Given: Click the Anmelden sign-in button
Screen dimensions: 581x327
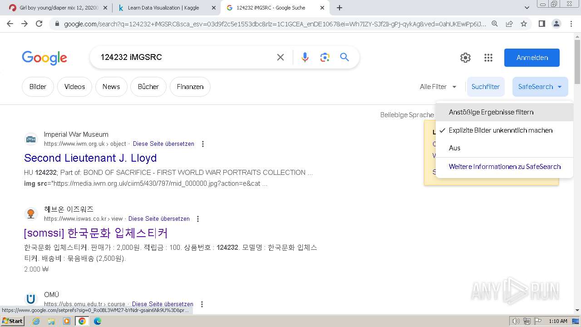Looking at the screenshot, I should (x=532, y=58).
